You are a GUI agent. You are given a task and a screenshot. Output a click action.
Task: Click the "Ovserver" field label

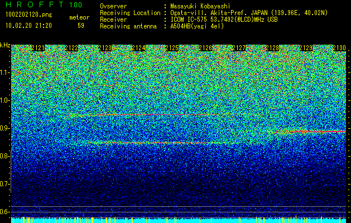pyautogui.click(x=113, y=6)
